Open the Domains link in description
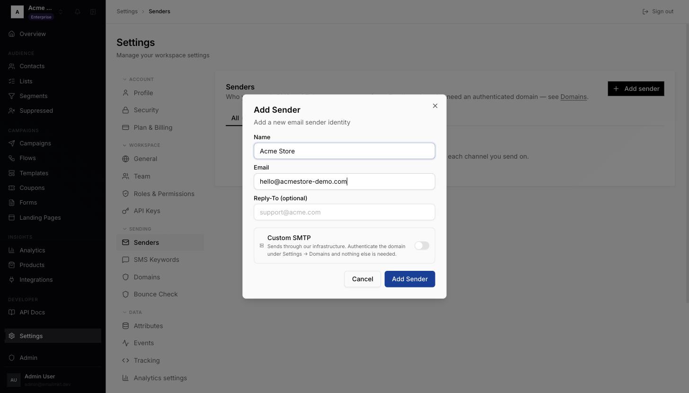This screenshot has width=689, height=393. click(574, 97)
